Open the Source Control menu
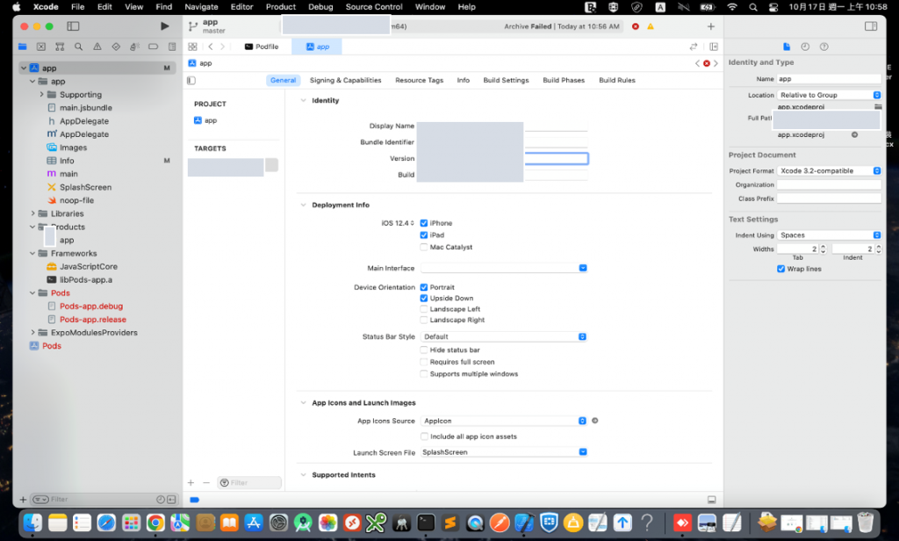The width and height of the screenshot is (899, 541). pos(374,7)
